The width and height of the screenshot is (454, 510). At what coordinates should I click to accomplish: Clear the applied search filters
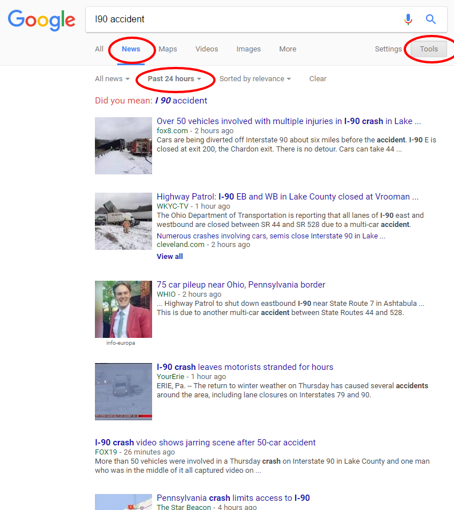click(317, 79)
